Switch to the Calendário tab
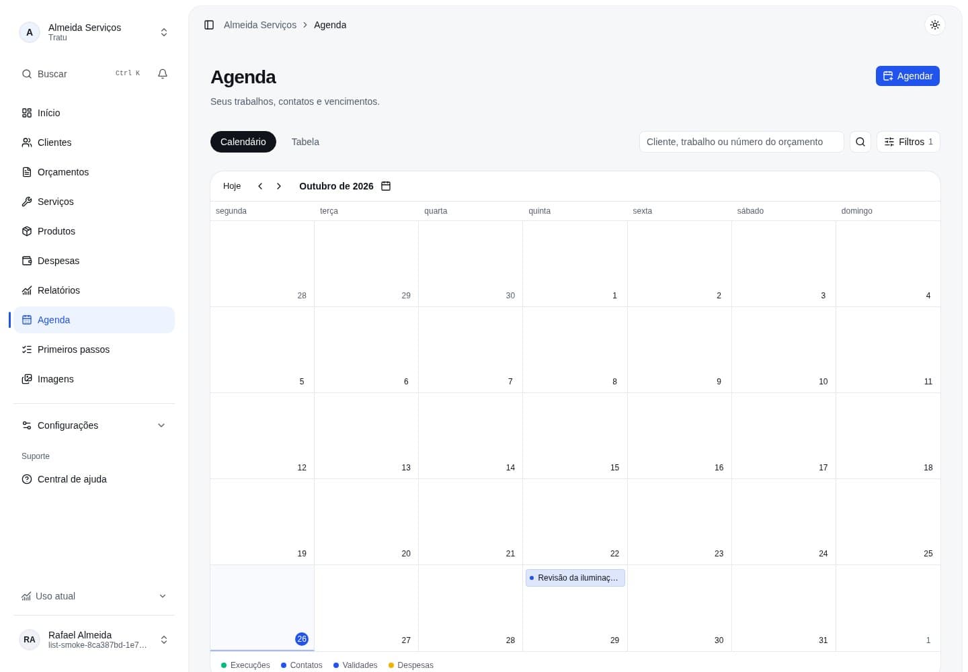The height and width of the screenshot is (672, 968). pyautogui.click(x=243, y=142)
